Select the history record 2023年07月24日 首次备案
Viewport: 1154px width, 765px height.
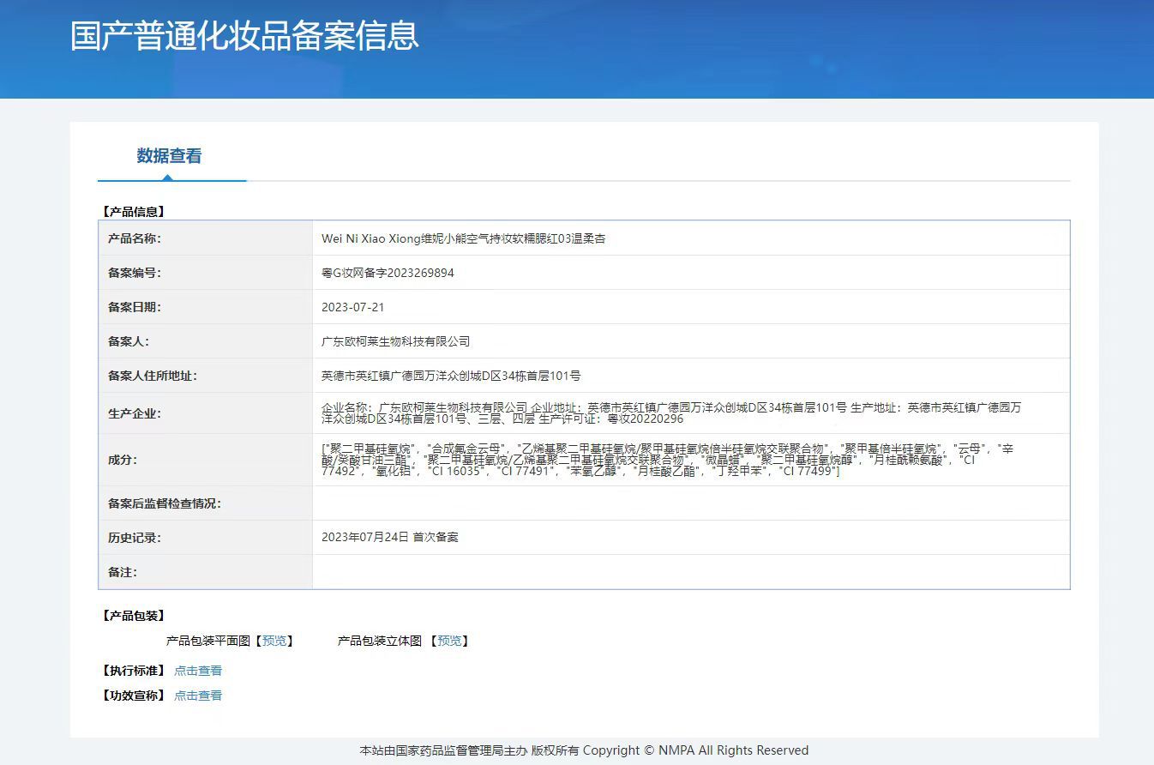point(390,537)
